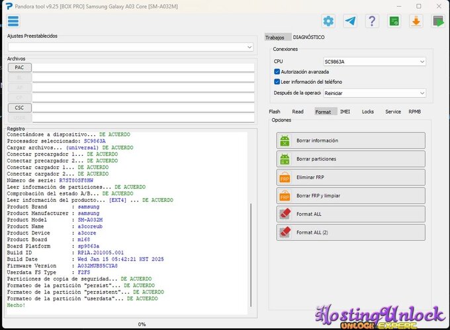Open the IMEI tab

[x=345, y=112]
